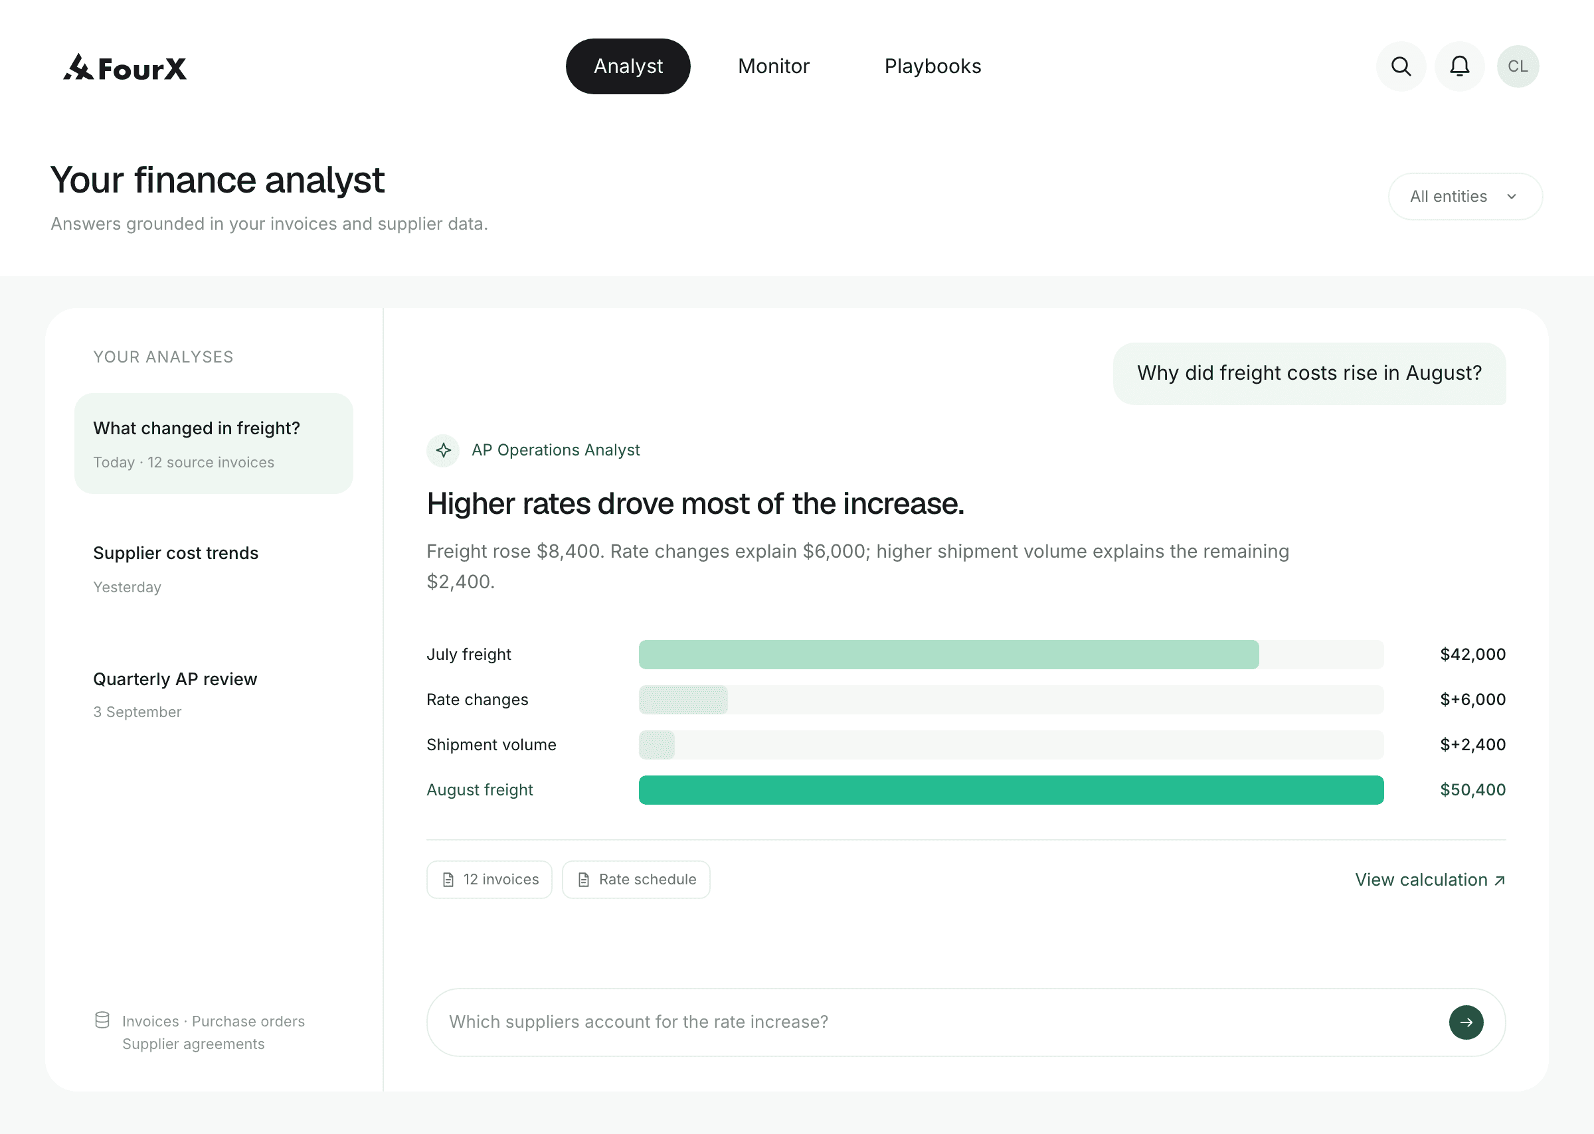The width and height of the screenshot is (1594, 1134).
Task: Click the FourX logo
Action: [125, 67]
